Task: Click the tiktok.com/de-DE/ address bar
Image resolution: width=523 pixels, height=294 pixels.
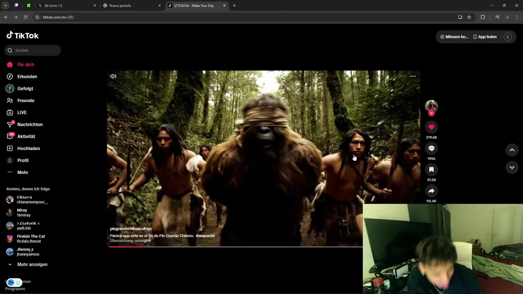Action: [245, 17]
